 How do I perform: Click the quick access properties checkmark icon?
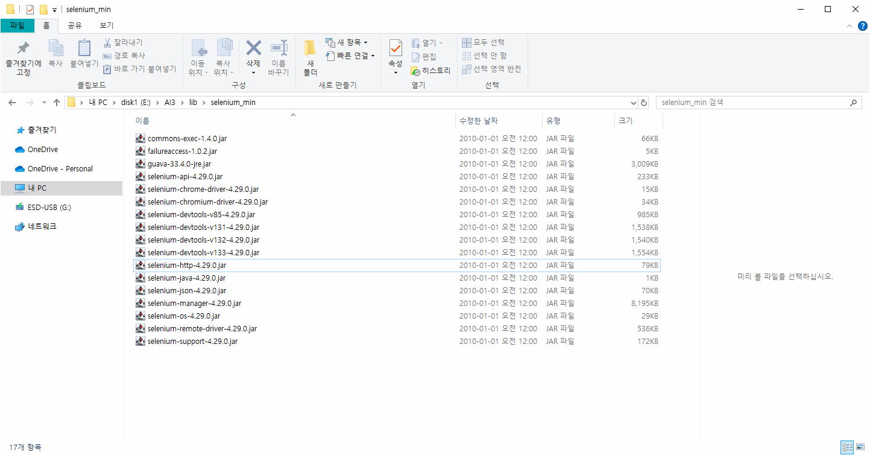pos(30,10)
